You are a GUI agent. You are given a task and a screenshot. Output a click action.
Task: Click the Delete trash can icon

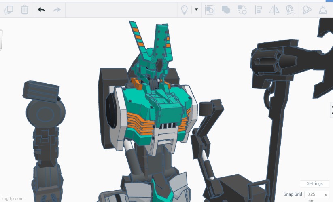coord(25,10)
